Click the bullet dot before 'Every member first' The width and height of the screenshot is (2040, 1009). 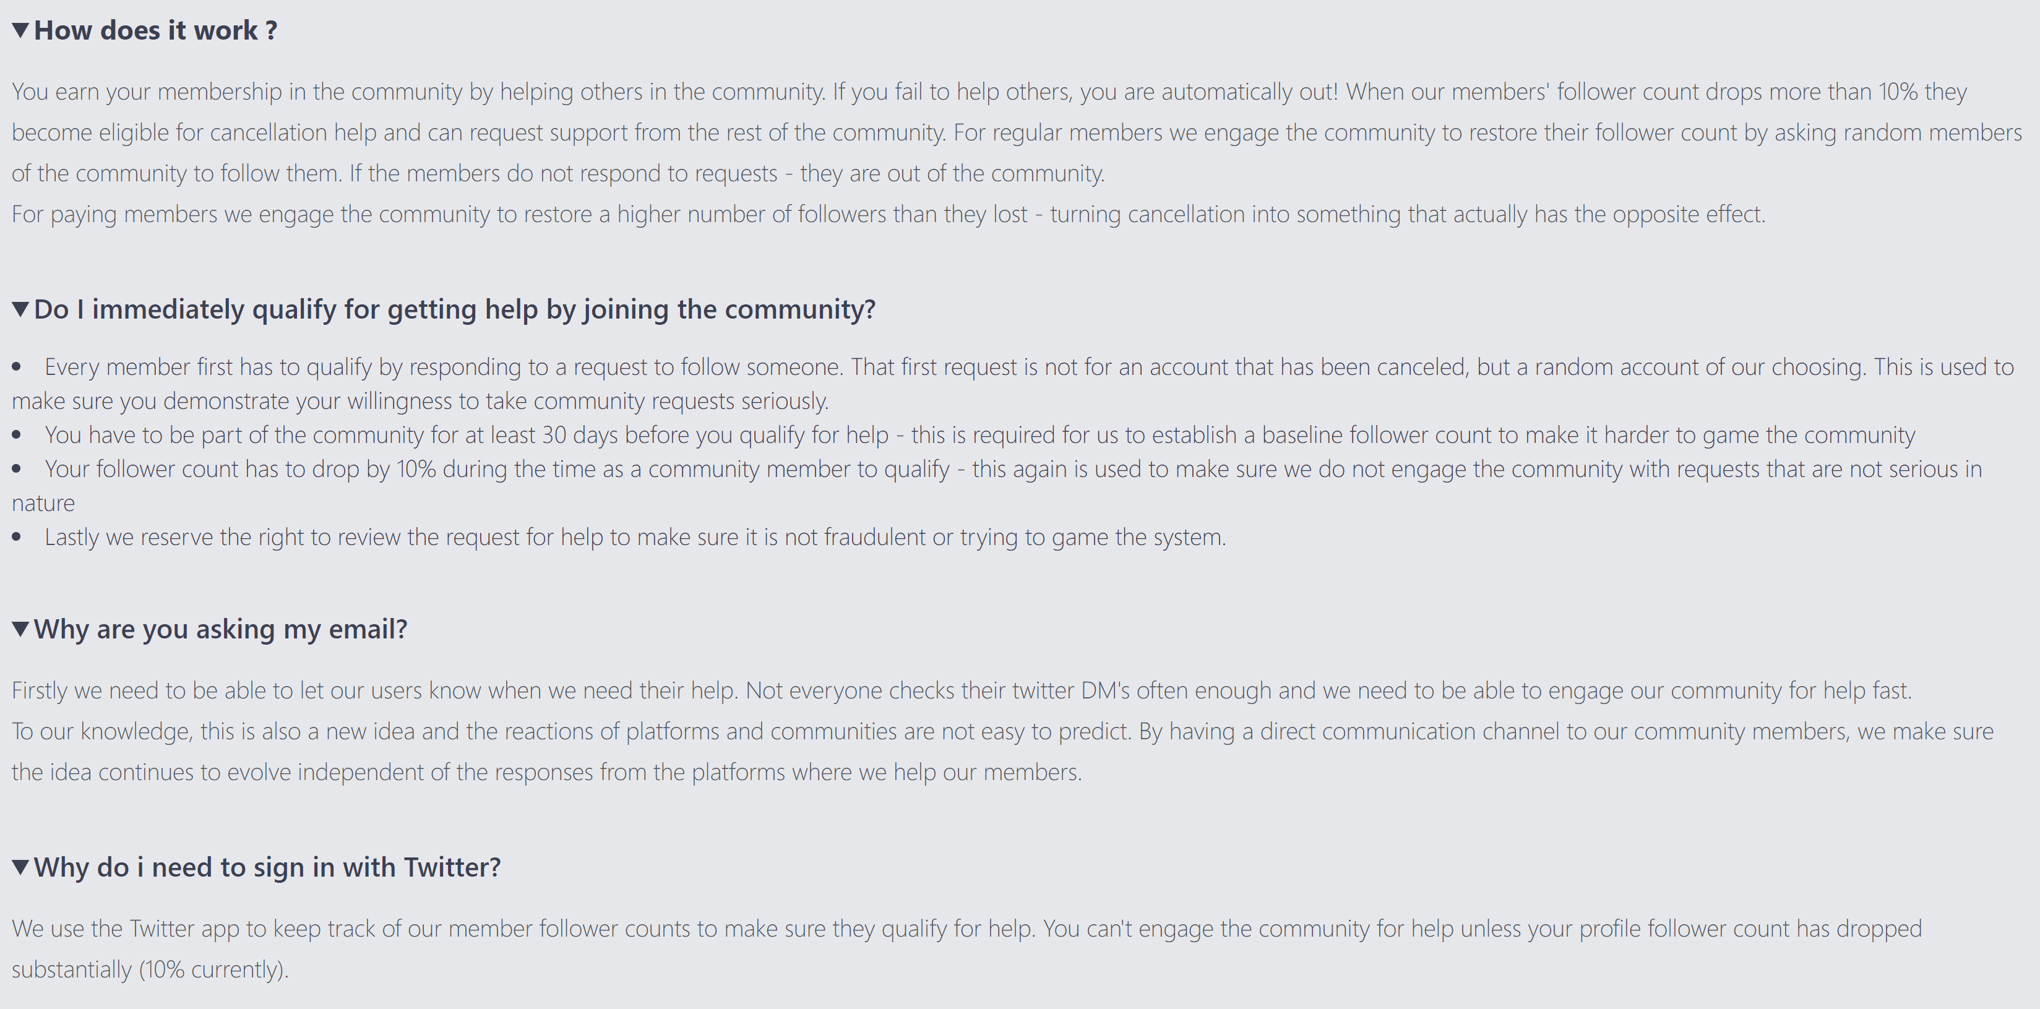click(x=17, y=367)
